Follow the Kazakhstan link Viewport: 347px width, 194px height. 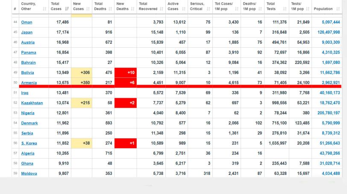click(x=32, y=103)
